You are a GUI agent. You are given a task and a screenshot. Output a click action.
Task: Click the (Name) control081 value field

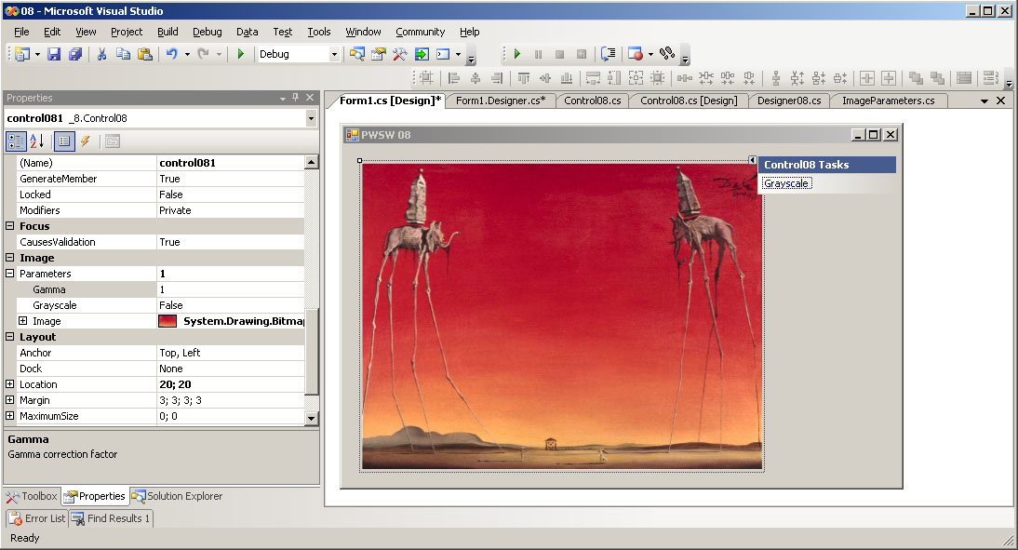click(x=231, y=163)
